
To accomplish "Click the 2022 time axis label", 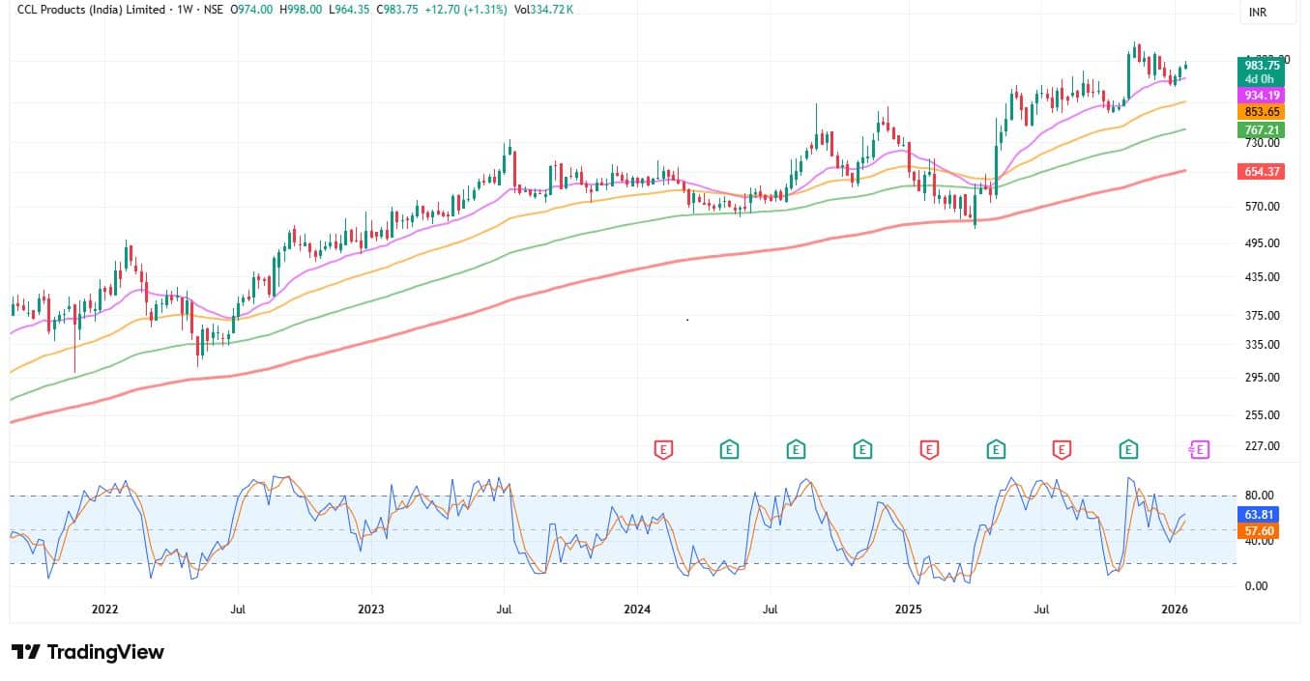I will (104, 610).
